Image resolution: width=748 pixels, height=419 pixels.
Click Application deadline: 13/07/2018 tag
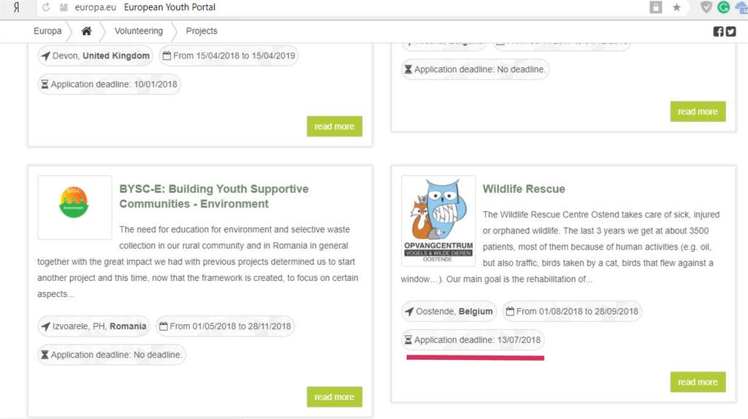click(x=473, y=340)
